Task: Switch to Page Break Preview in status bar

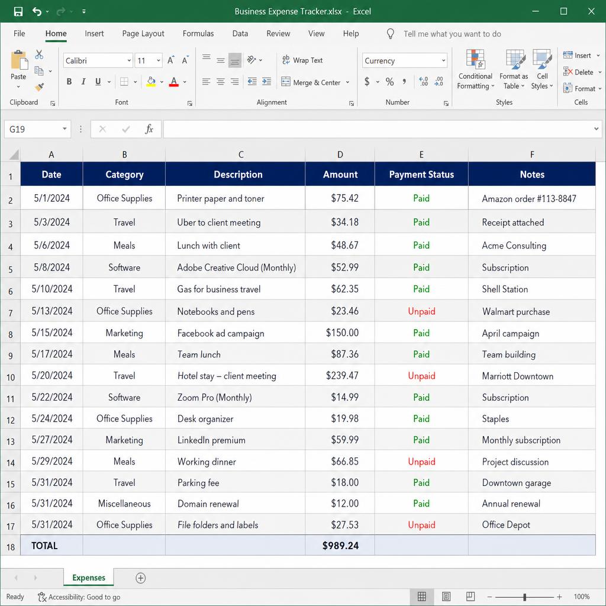Action: (470, 597)
